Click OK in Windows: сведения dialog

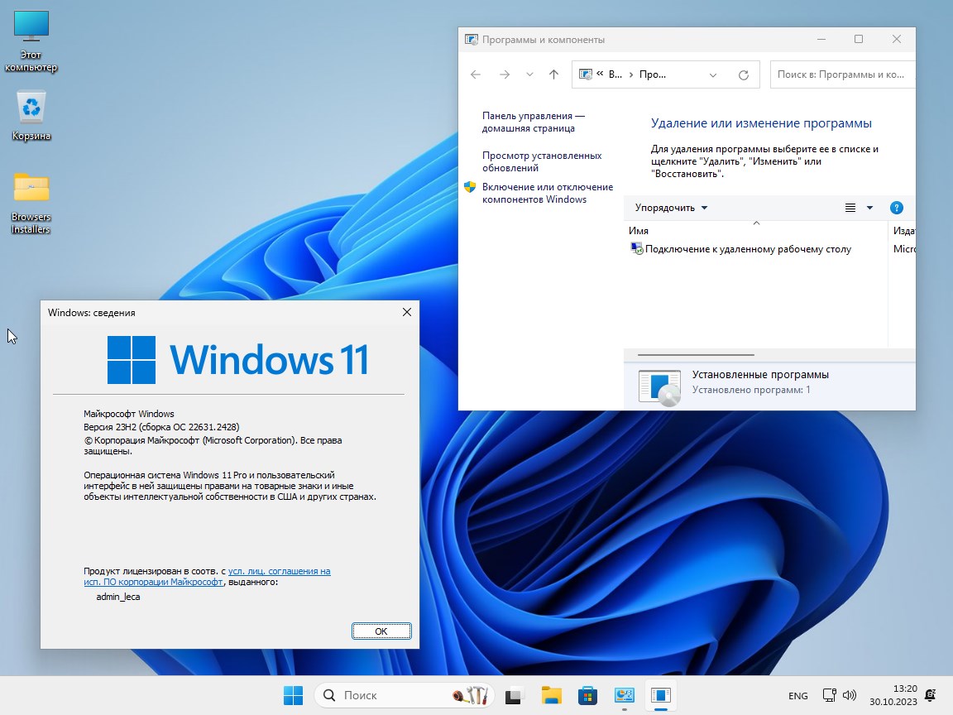click(x=381, y=631)
